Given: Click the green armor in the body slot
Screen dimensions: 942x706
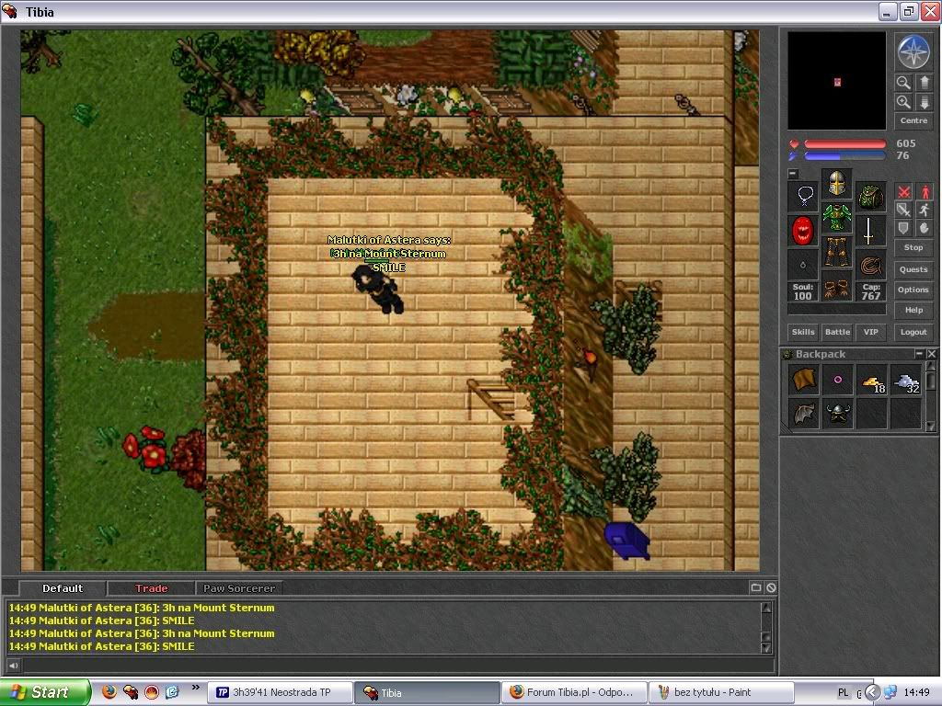Looking at the screenshot, I should [x=836, y=217].
